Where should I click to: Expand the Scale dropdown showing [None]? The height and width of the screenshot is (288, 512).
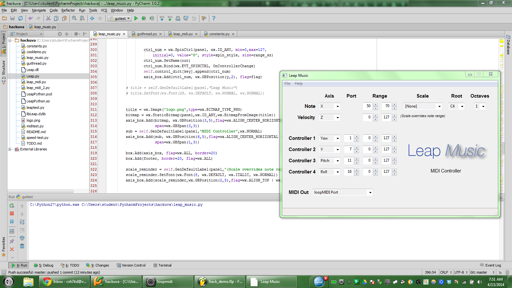point(422,107)
